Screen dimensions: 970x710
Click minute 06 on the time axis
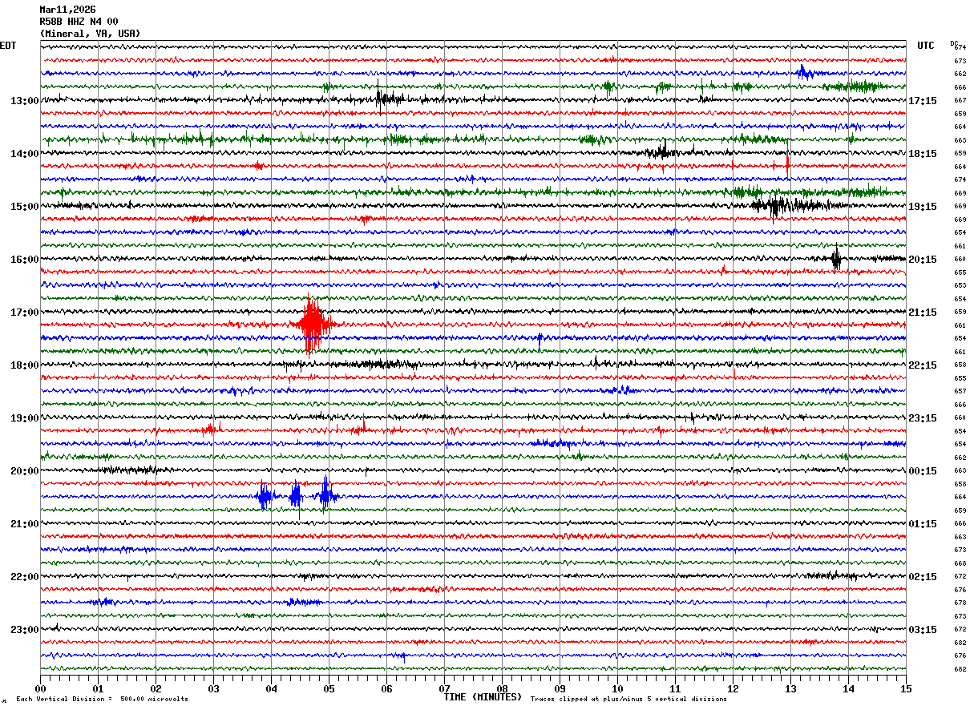[x=386, y=688]
